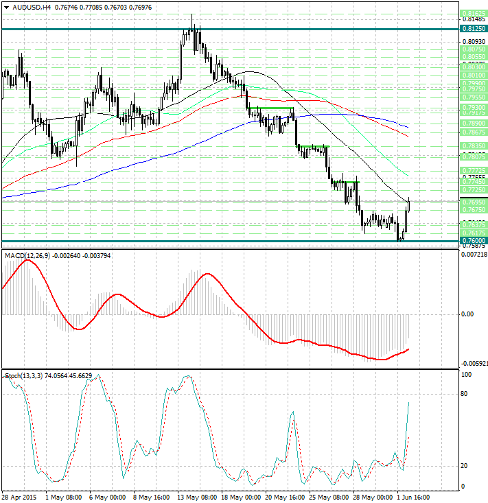Click the 8 May 16:00 time label
Viewport: 488px width, 503px height.
152,498
